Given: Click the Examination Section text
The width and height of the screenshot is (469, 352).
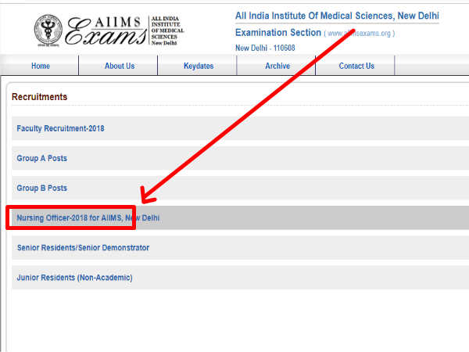Looking at the screenshot, I should click(x=278, y=32).
